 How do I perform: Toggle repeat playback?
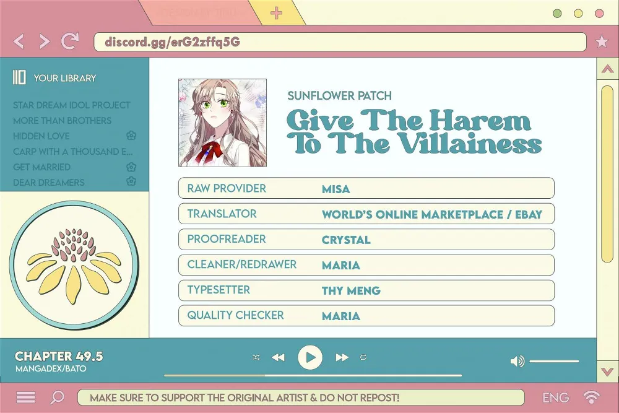click(x=363, y=357)
